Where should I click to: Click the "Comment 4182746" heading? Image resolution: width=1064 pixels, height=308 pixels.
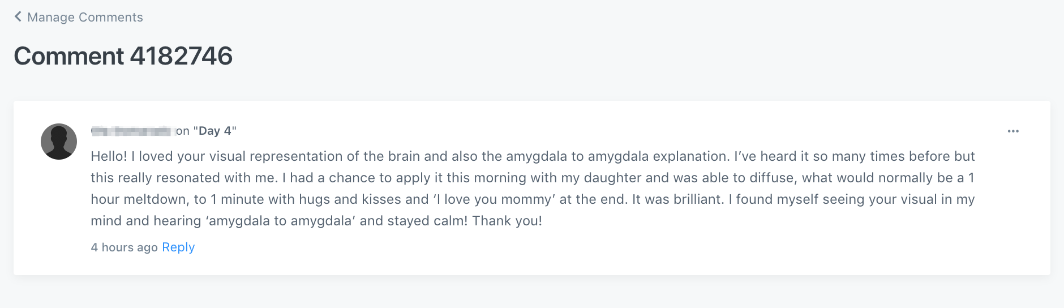pos(123,56)
